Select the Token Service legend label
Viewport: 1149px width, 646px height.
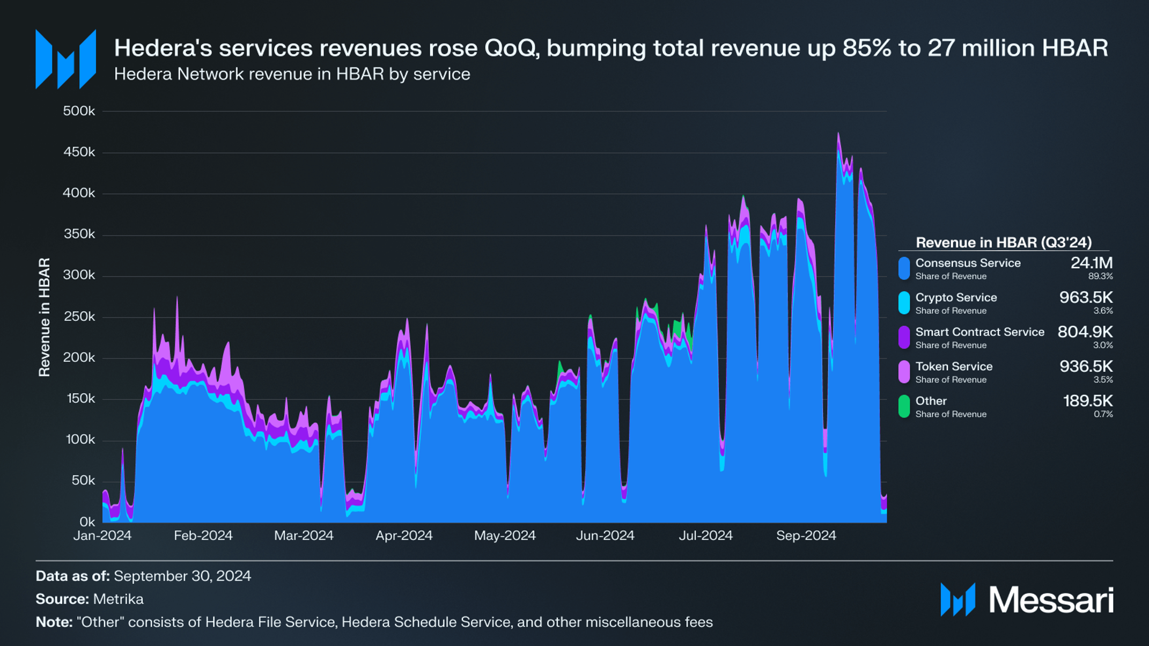[954, 366]
